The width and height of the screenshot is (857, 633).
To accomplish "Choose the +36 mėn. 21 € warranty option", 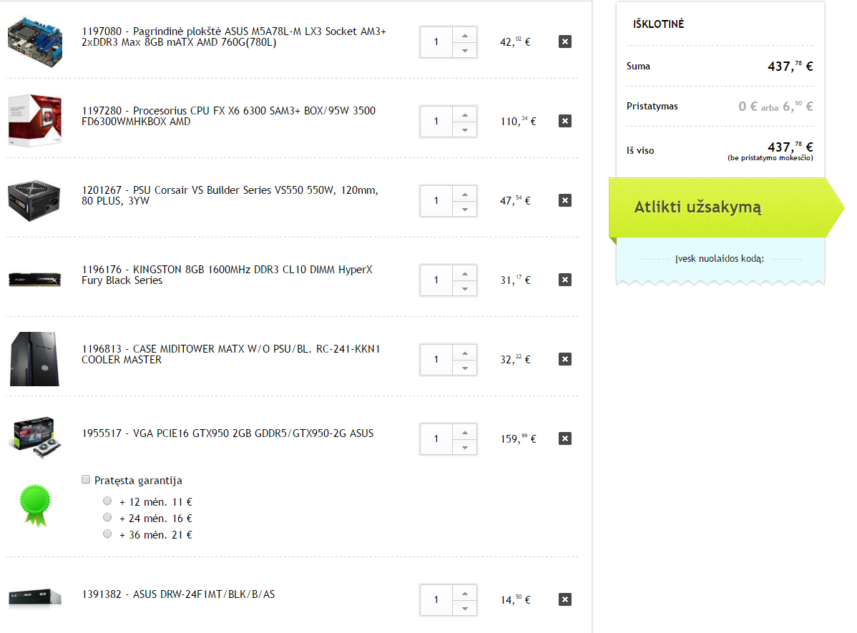I will [107, 534].
